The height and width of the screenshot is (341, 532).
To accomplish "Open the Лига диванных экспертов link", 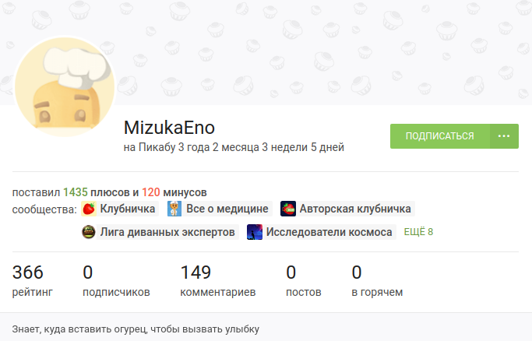I will [167, 232].
